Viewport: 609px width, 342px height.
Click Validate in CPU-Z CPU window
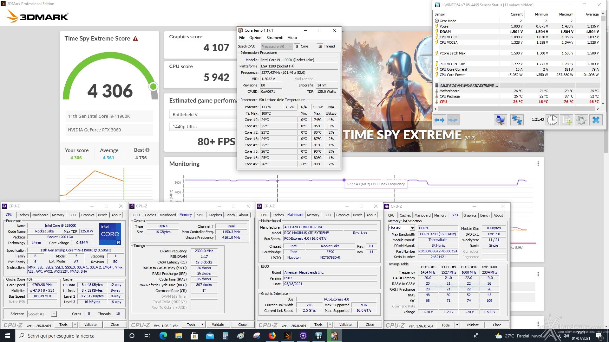point(90,325)
